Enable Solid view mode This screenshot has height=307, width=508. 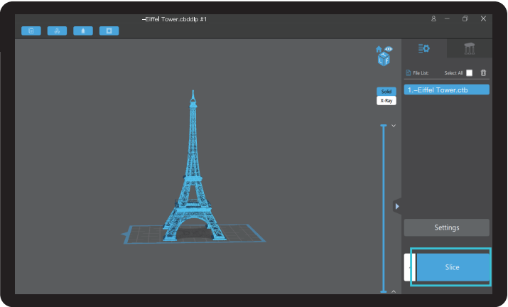387,92
